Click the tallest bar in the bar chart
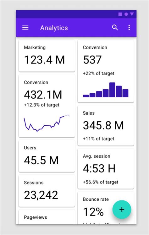149x235 pixels. click(112, 90)
